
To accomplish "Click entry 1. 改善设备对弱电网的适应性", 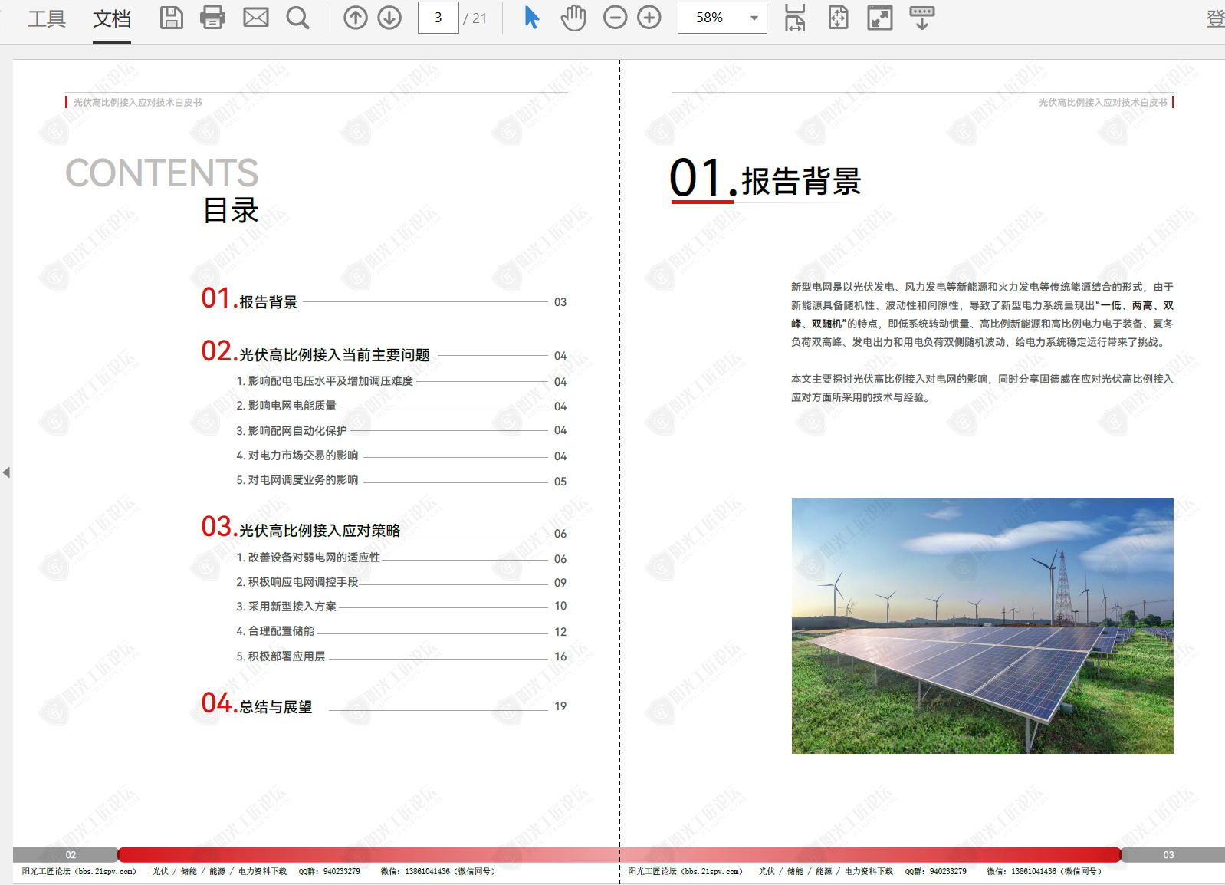I will point(308,558).
